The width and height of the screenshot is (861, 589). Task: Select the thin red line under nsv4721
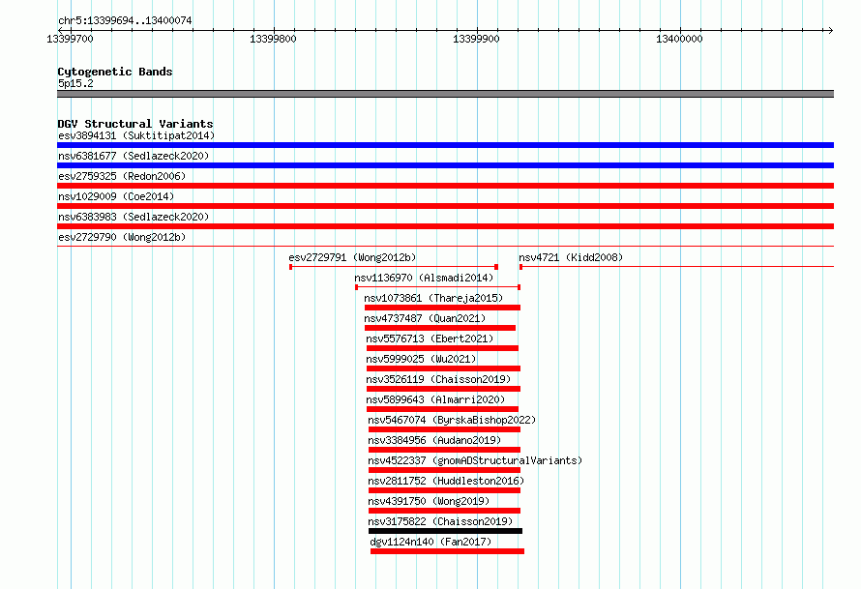coord(676,267)
